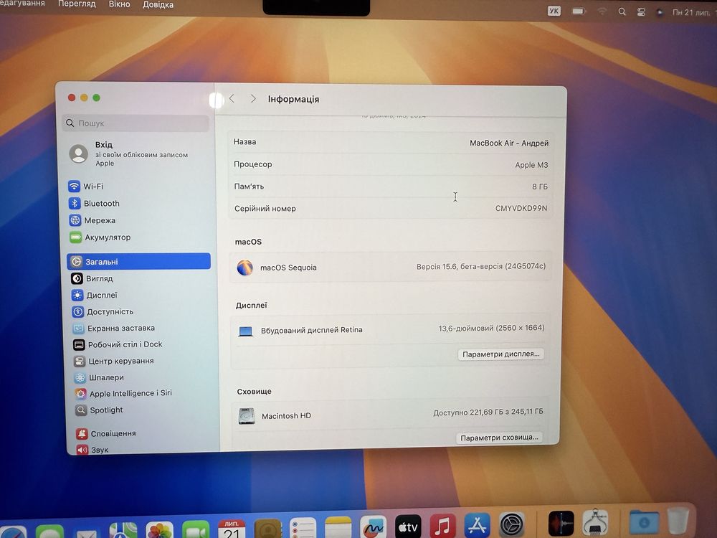Open Мережа settings in the sidebar

pyautogui.click(x=92, y=220)
